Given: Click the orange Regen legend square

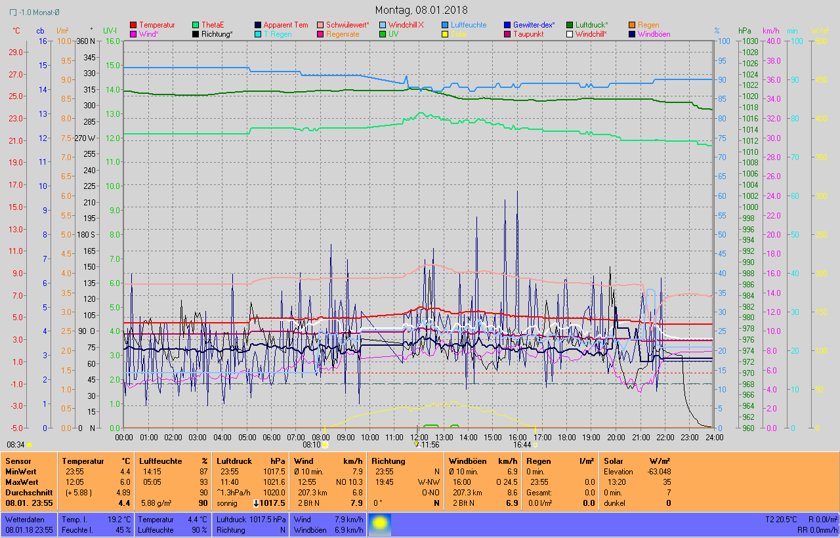Looking at the screenshot, I should [x=632, y=25].
